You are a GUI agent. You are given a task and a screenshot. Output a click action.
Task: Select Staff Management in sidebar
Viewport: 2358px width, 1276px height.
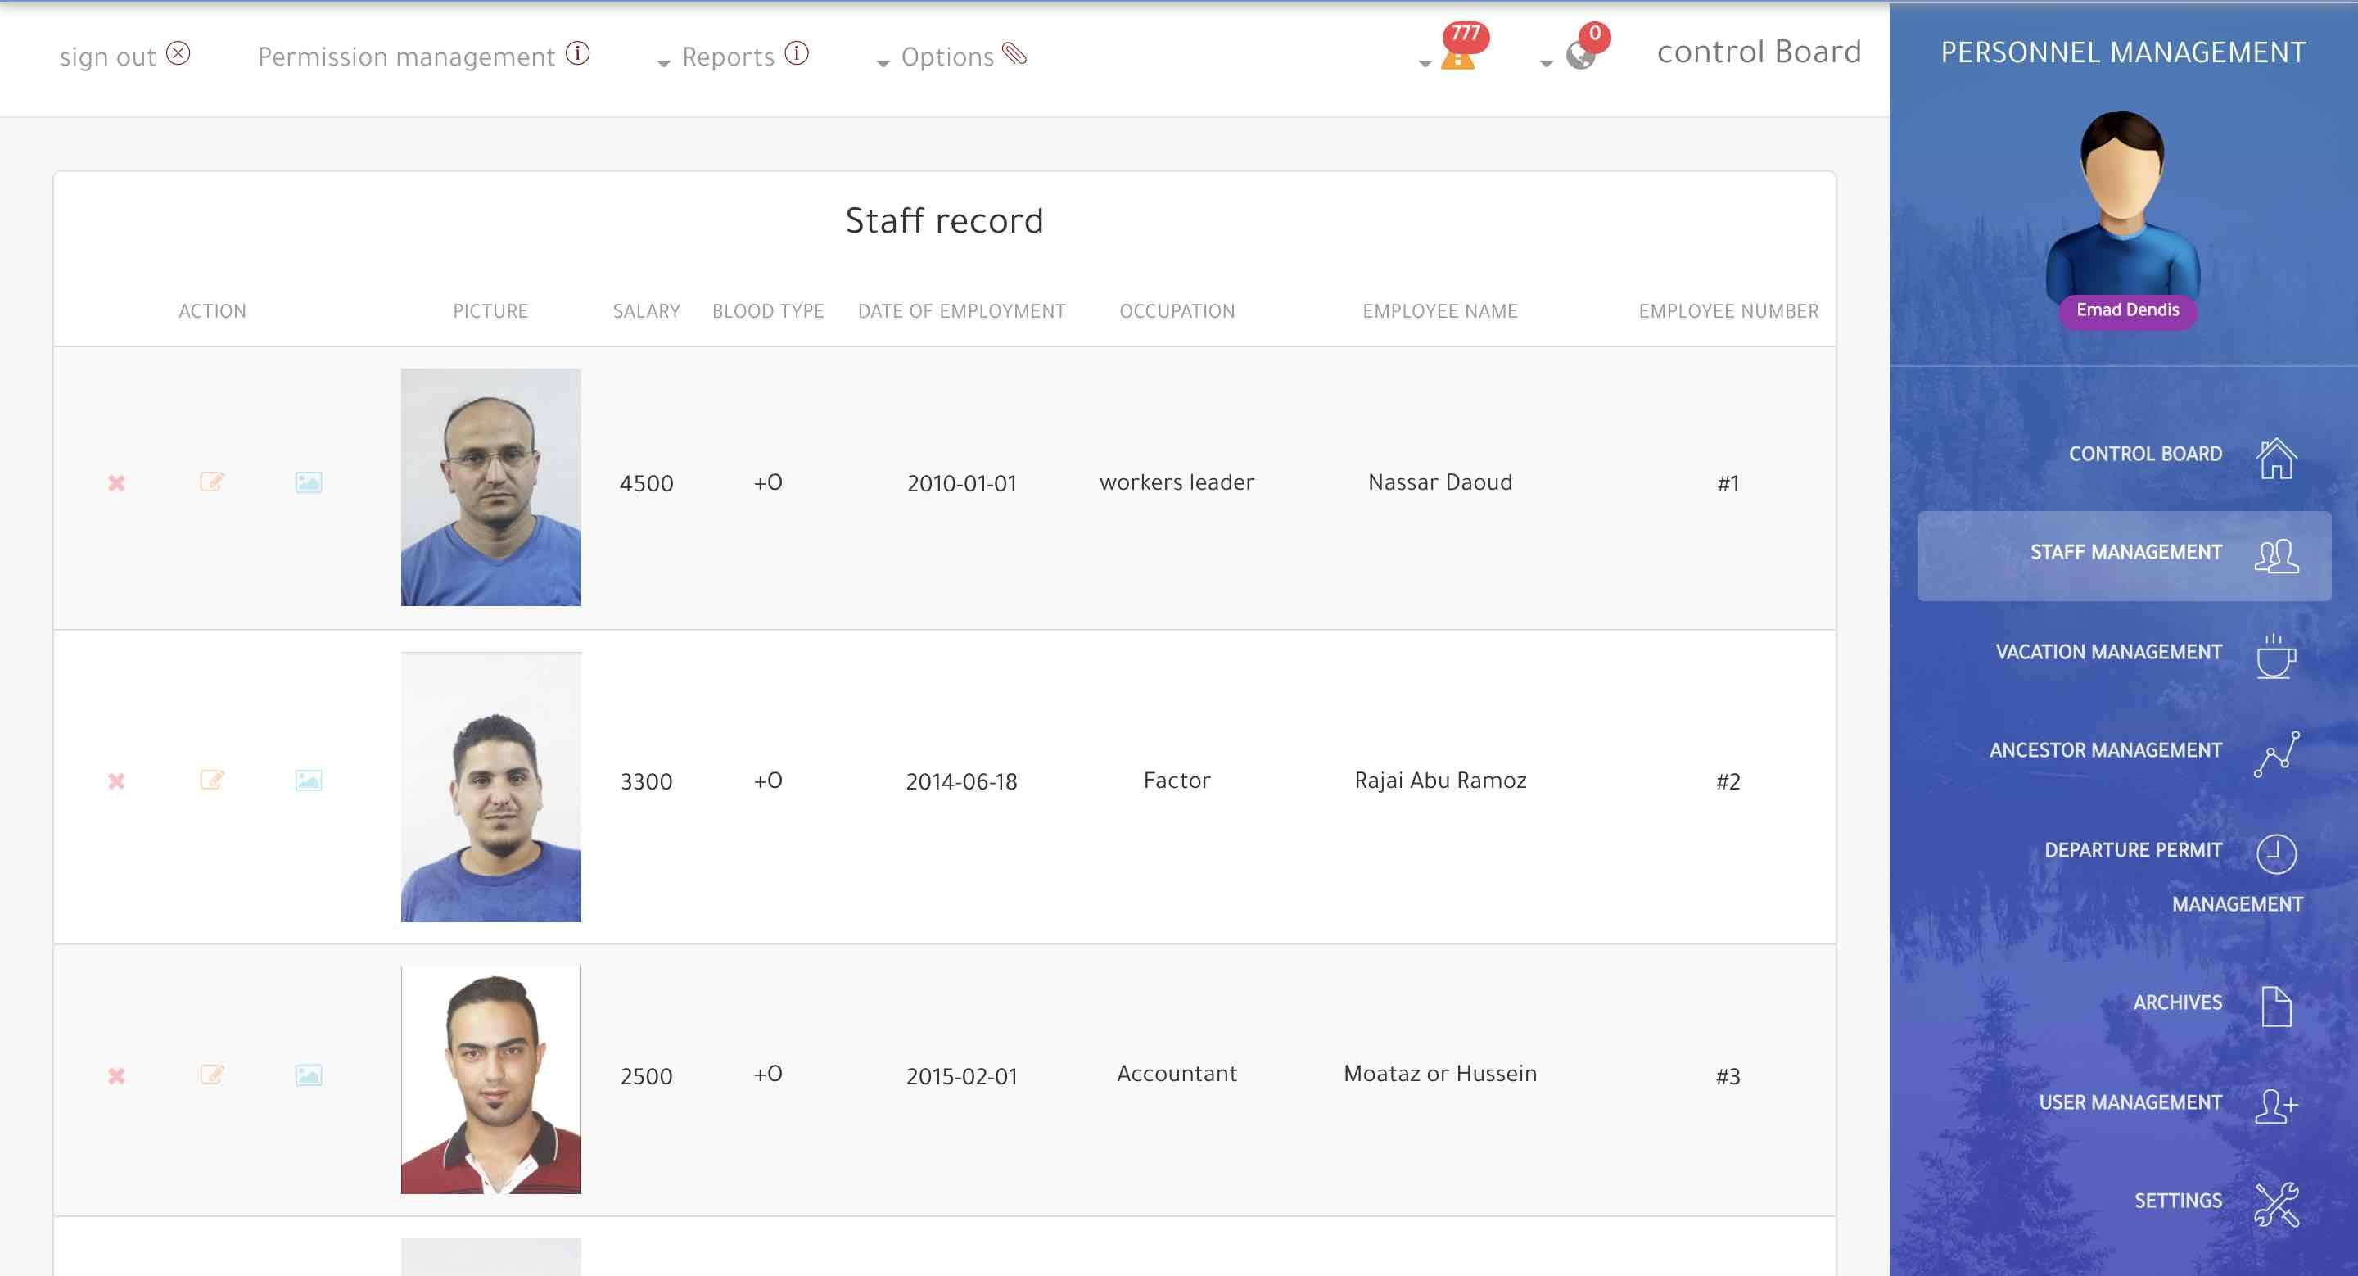click(2125, 554)
